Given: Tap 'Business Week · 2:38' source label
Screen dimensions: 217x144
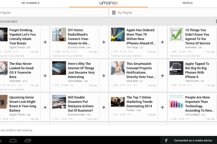Looking at the screenshot, I should 79,48.
